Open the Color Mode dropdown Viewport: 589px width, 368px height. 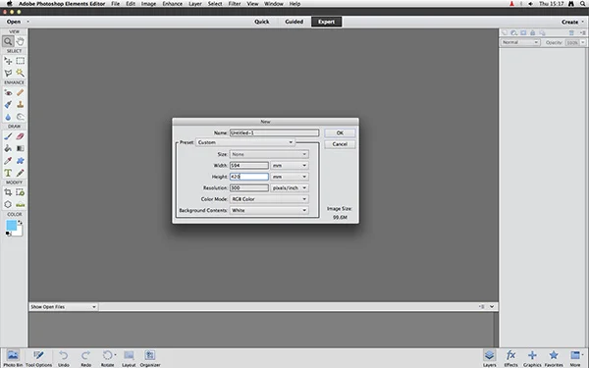pos(269,199)
